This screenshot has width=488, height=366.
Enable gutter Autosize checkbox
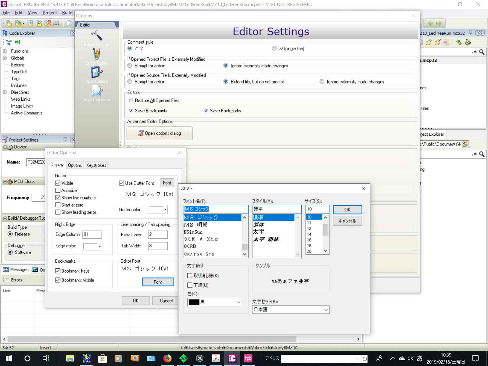[58, 190]
